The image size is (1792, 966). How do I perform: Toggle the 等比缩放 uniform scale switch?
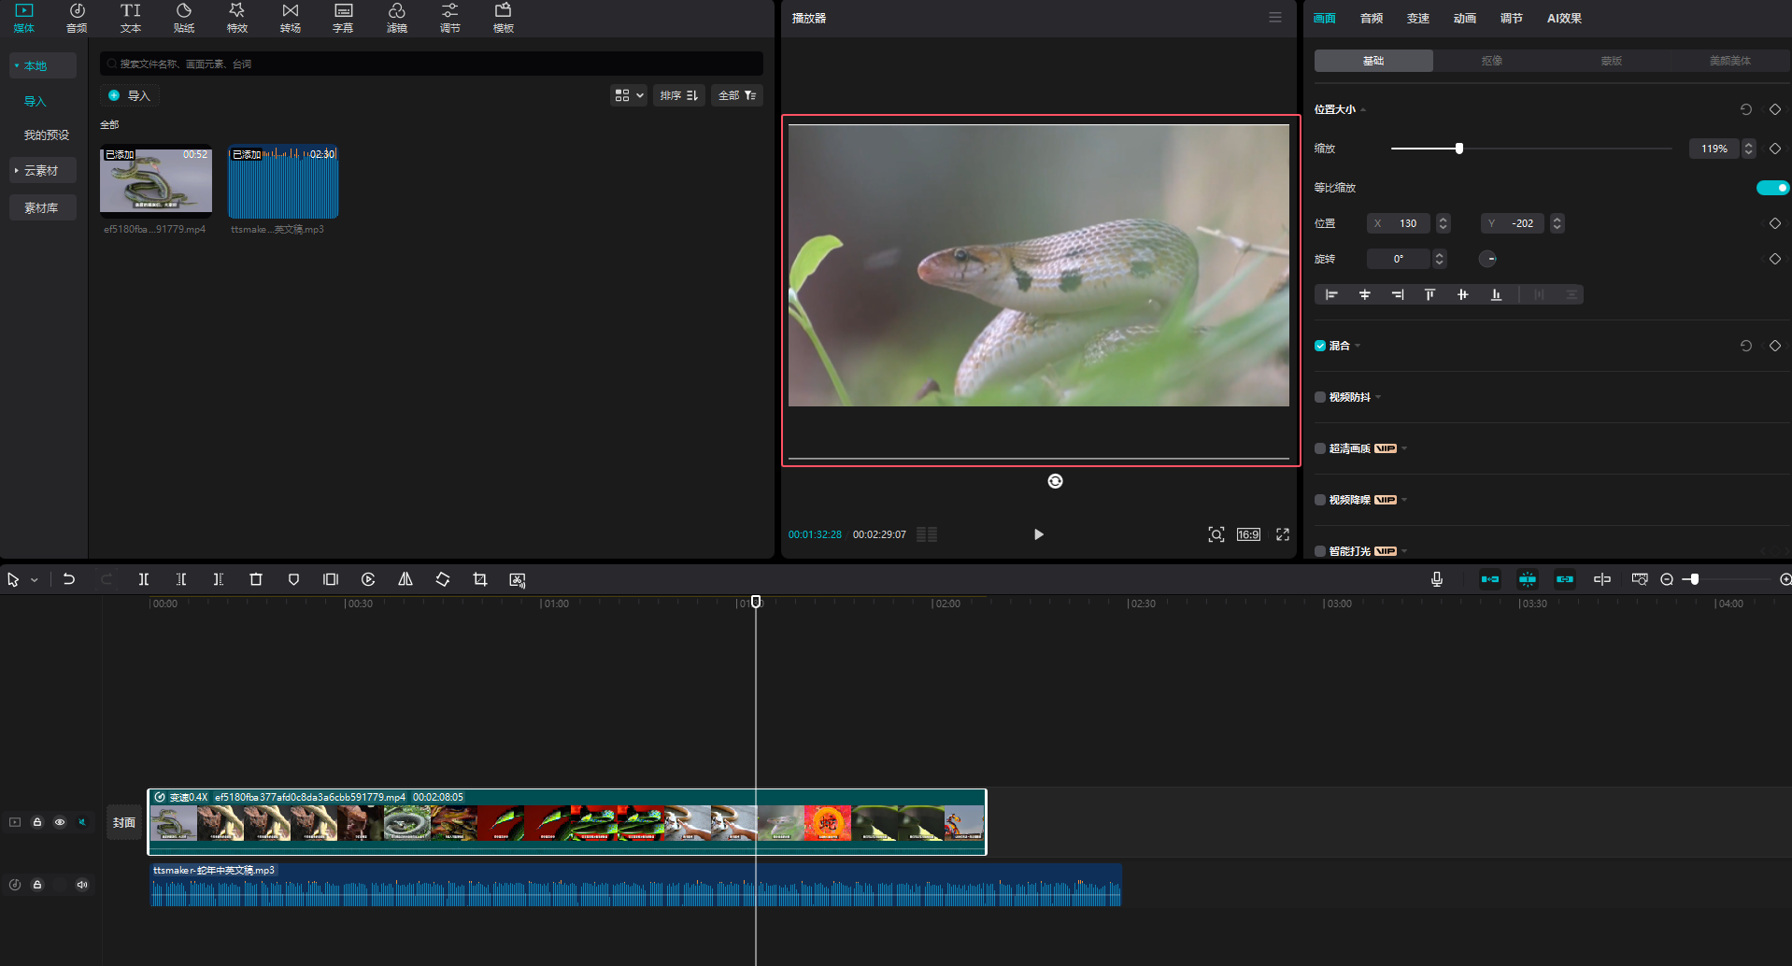coord(1772,188)
